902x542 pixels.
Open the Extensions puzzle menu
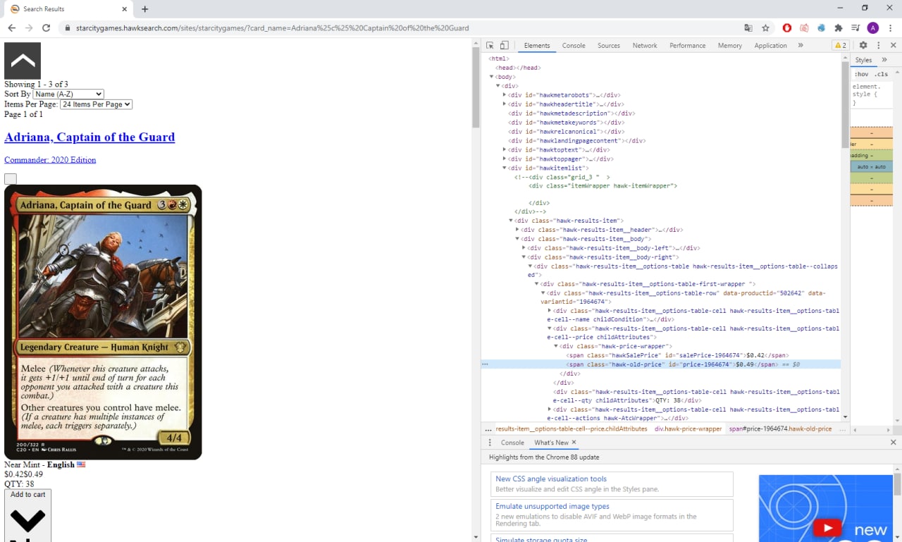pyautogui.click(x=838, y=28)
